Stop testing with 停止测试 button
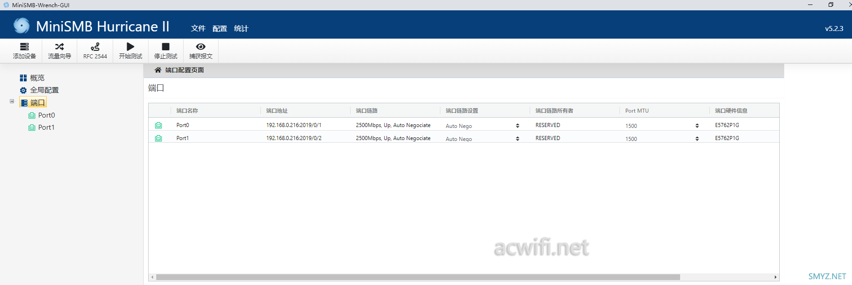Image resolution: width=852 pixels, height=285 pixels. coord(166,51)
